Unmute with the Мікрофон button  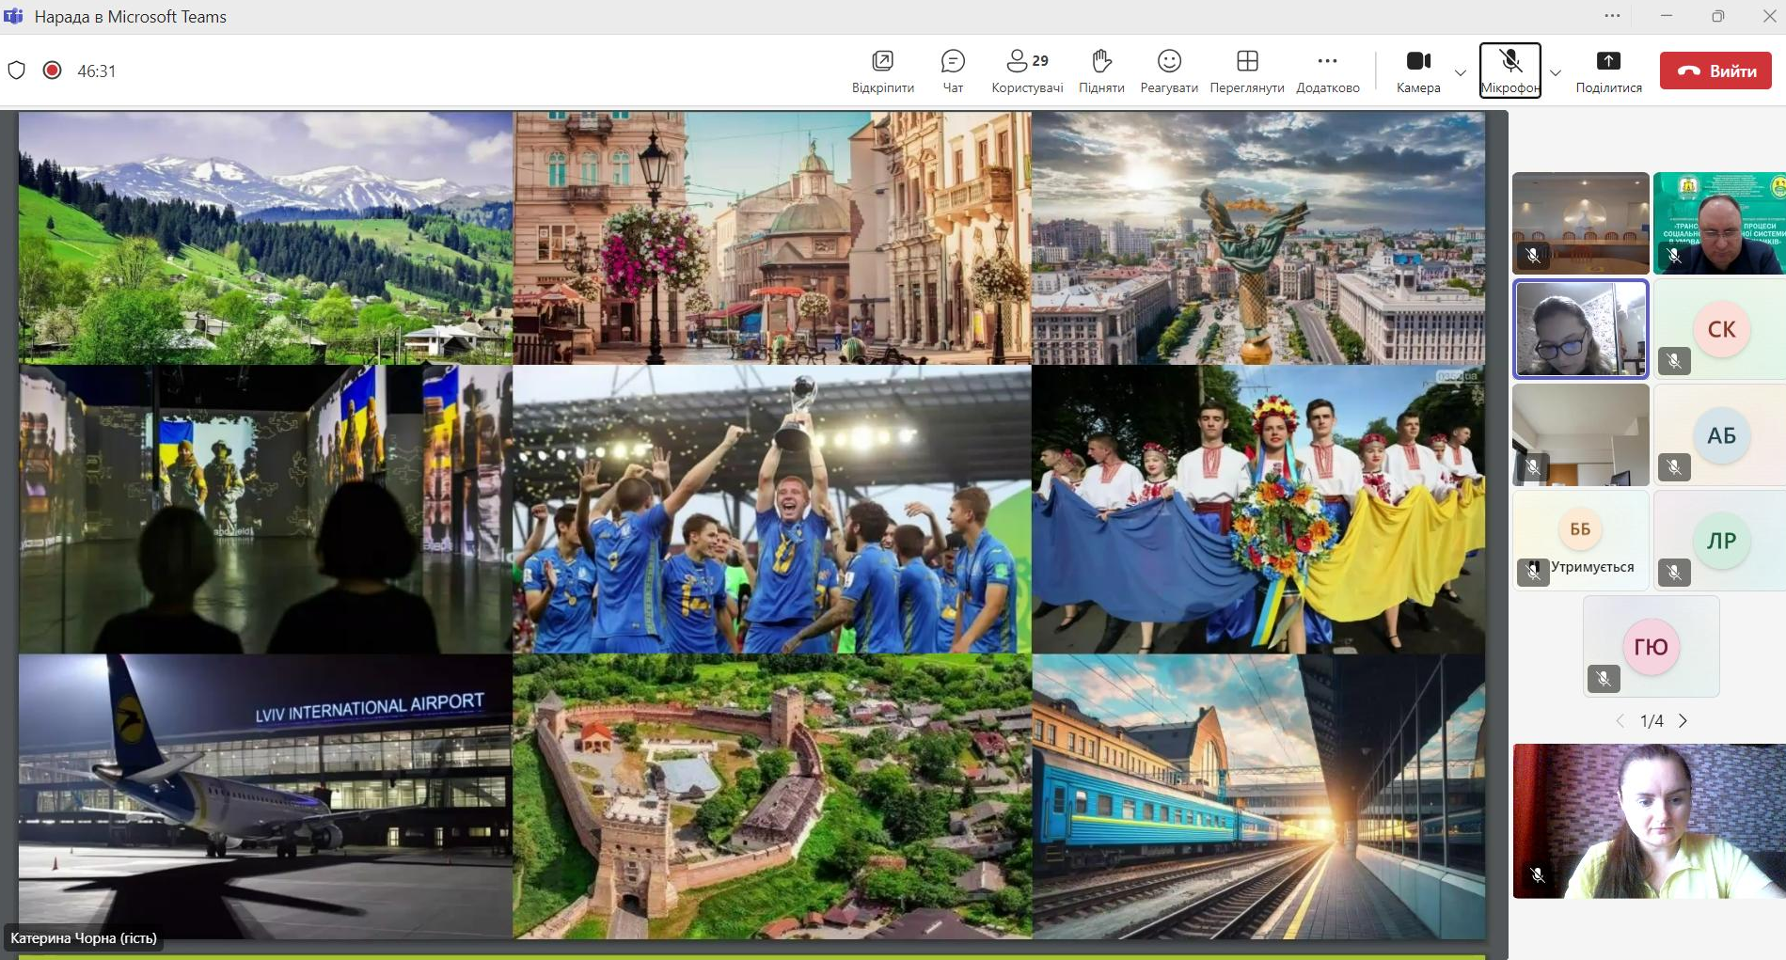tap(1510, 71)
